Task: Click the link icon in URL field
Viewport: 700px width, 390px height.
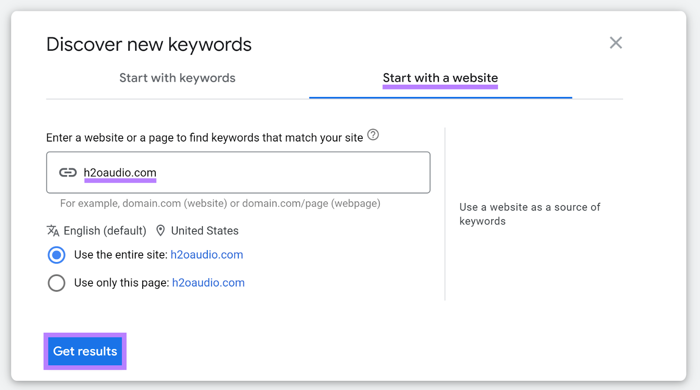Action: tap(68, 173)
